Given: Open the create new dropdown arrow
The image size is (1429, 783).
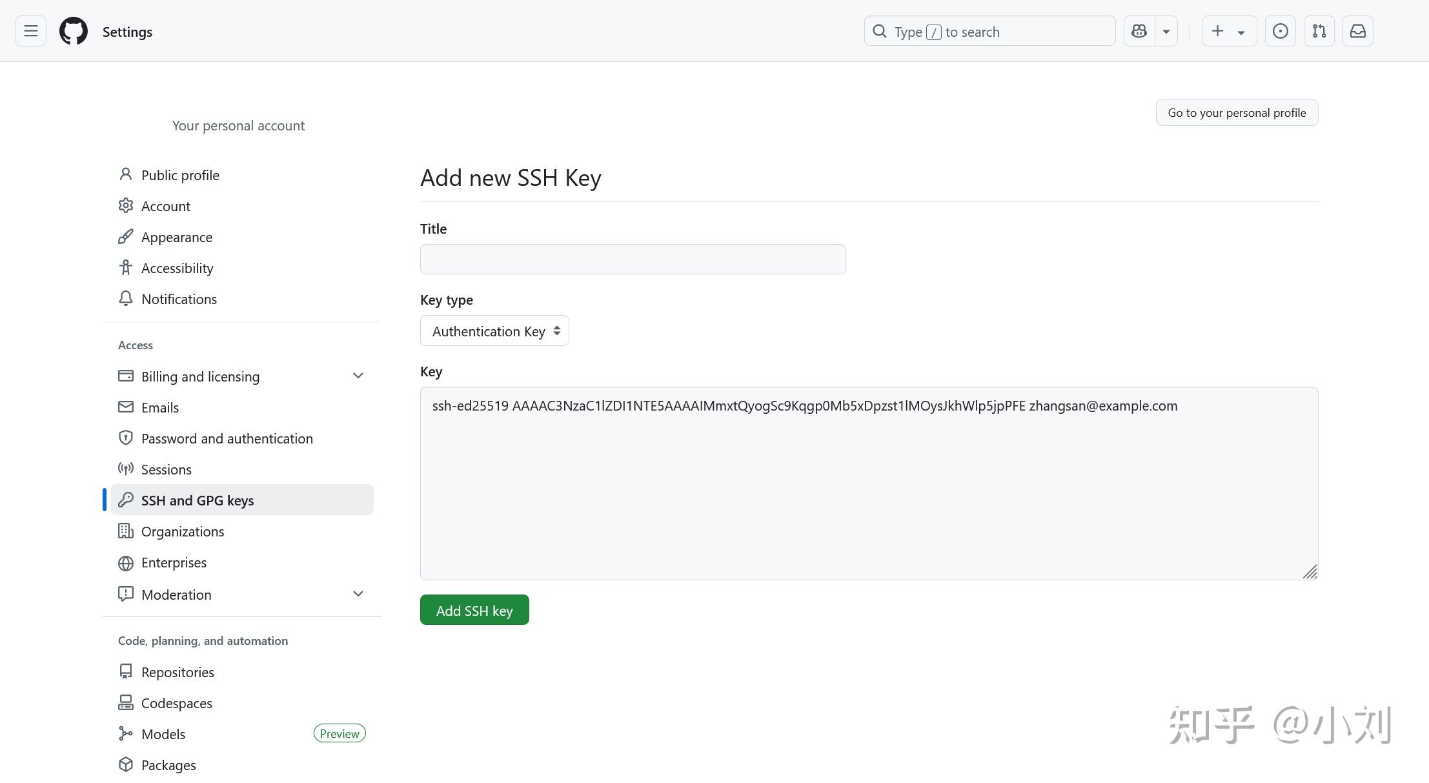Looking at the screenshot, I should click(x=1242, y=30).
